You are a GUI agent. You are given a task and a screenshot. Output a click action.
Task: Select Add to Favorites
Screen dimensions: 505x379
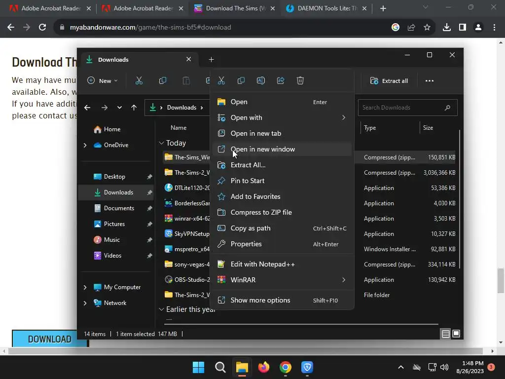pyautogui.click(x=282, y=196)
